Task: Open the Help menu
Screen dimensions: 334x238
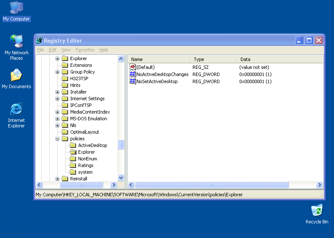Action: point(104,50)
